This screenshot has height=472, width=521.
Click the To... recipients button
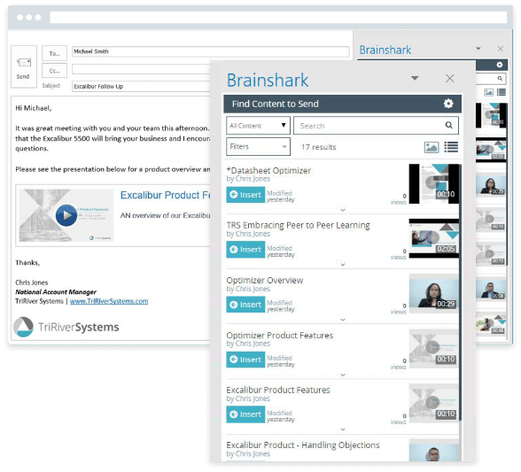(55, 53)
